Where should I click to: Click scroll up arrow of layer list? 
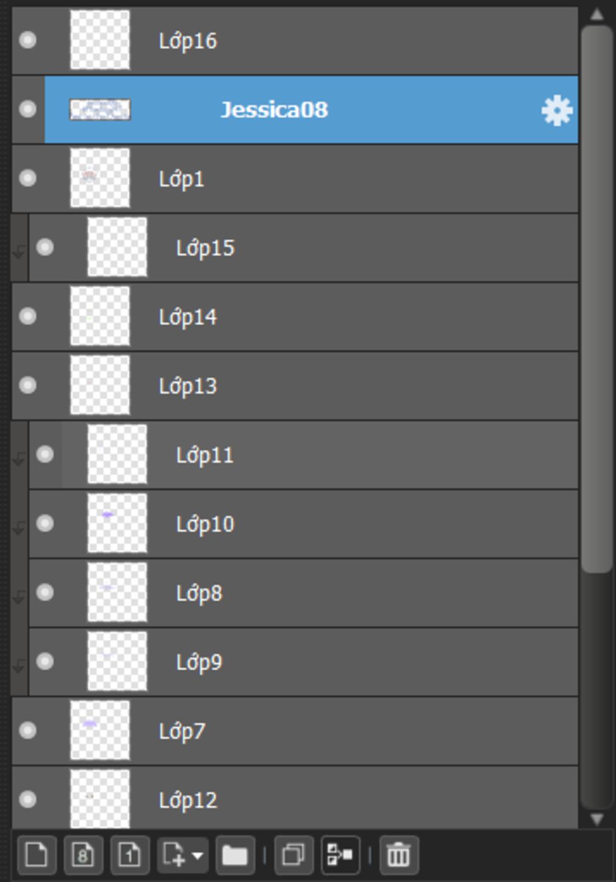pos(597,14)
